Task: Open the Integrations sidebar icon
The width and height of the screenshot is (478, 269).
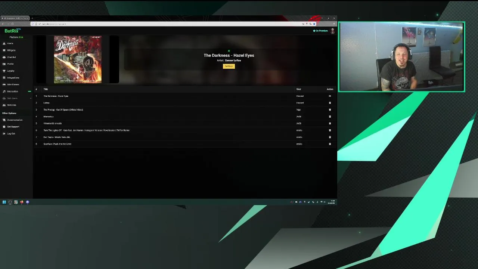Action: coord(4,78)
